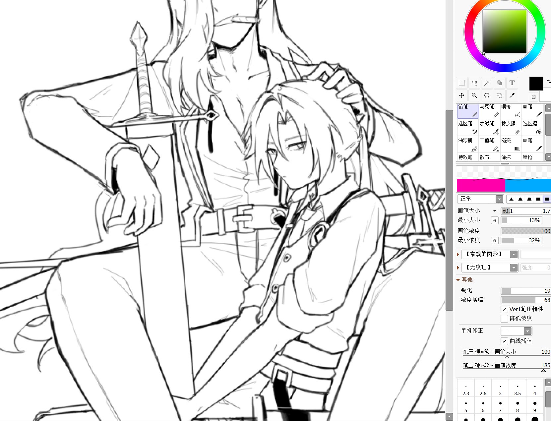Select the 马克笔 marker brush

(489, 111)
